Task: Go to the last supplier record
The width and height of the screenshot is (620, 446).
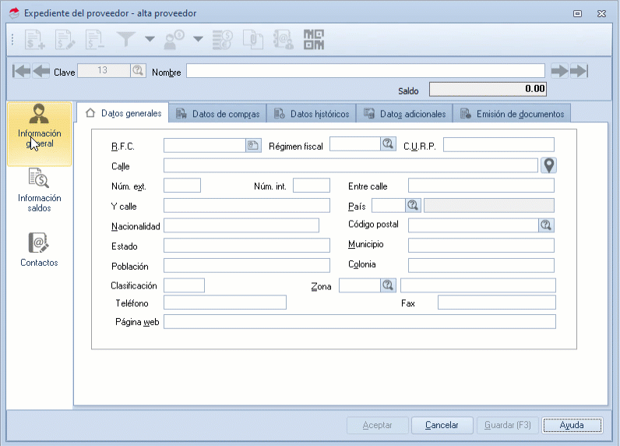Action: coord(578,71)
